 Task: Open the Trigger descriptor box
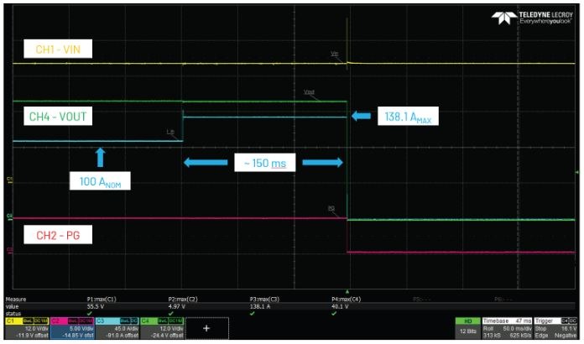click(x=555, y=328)
